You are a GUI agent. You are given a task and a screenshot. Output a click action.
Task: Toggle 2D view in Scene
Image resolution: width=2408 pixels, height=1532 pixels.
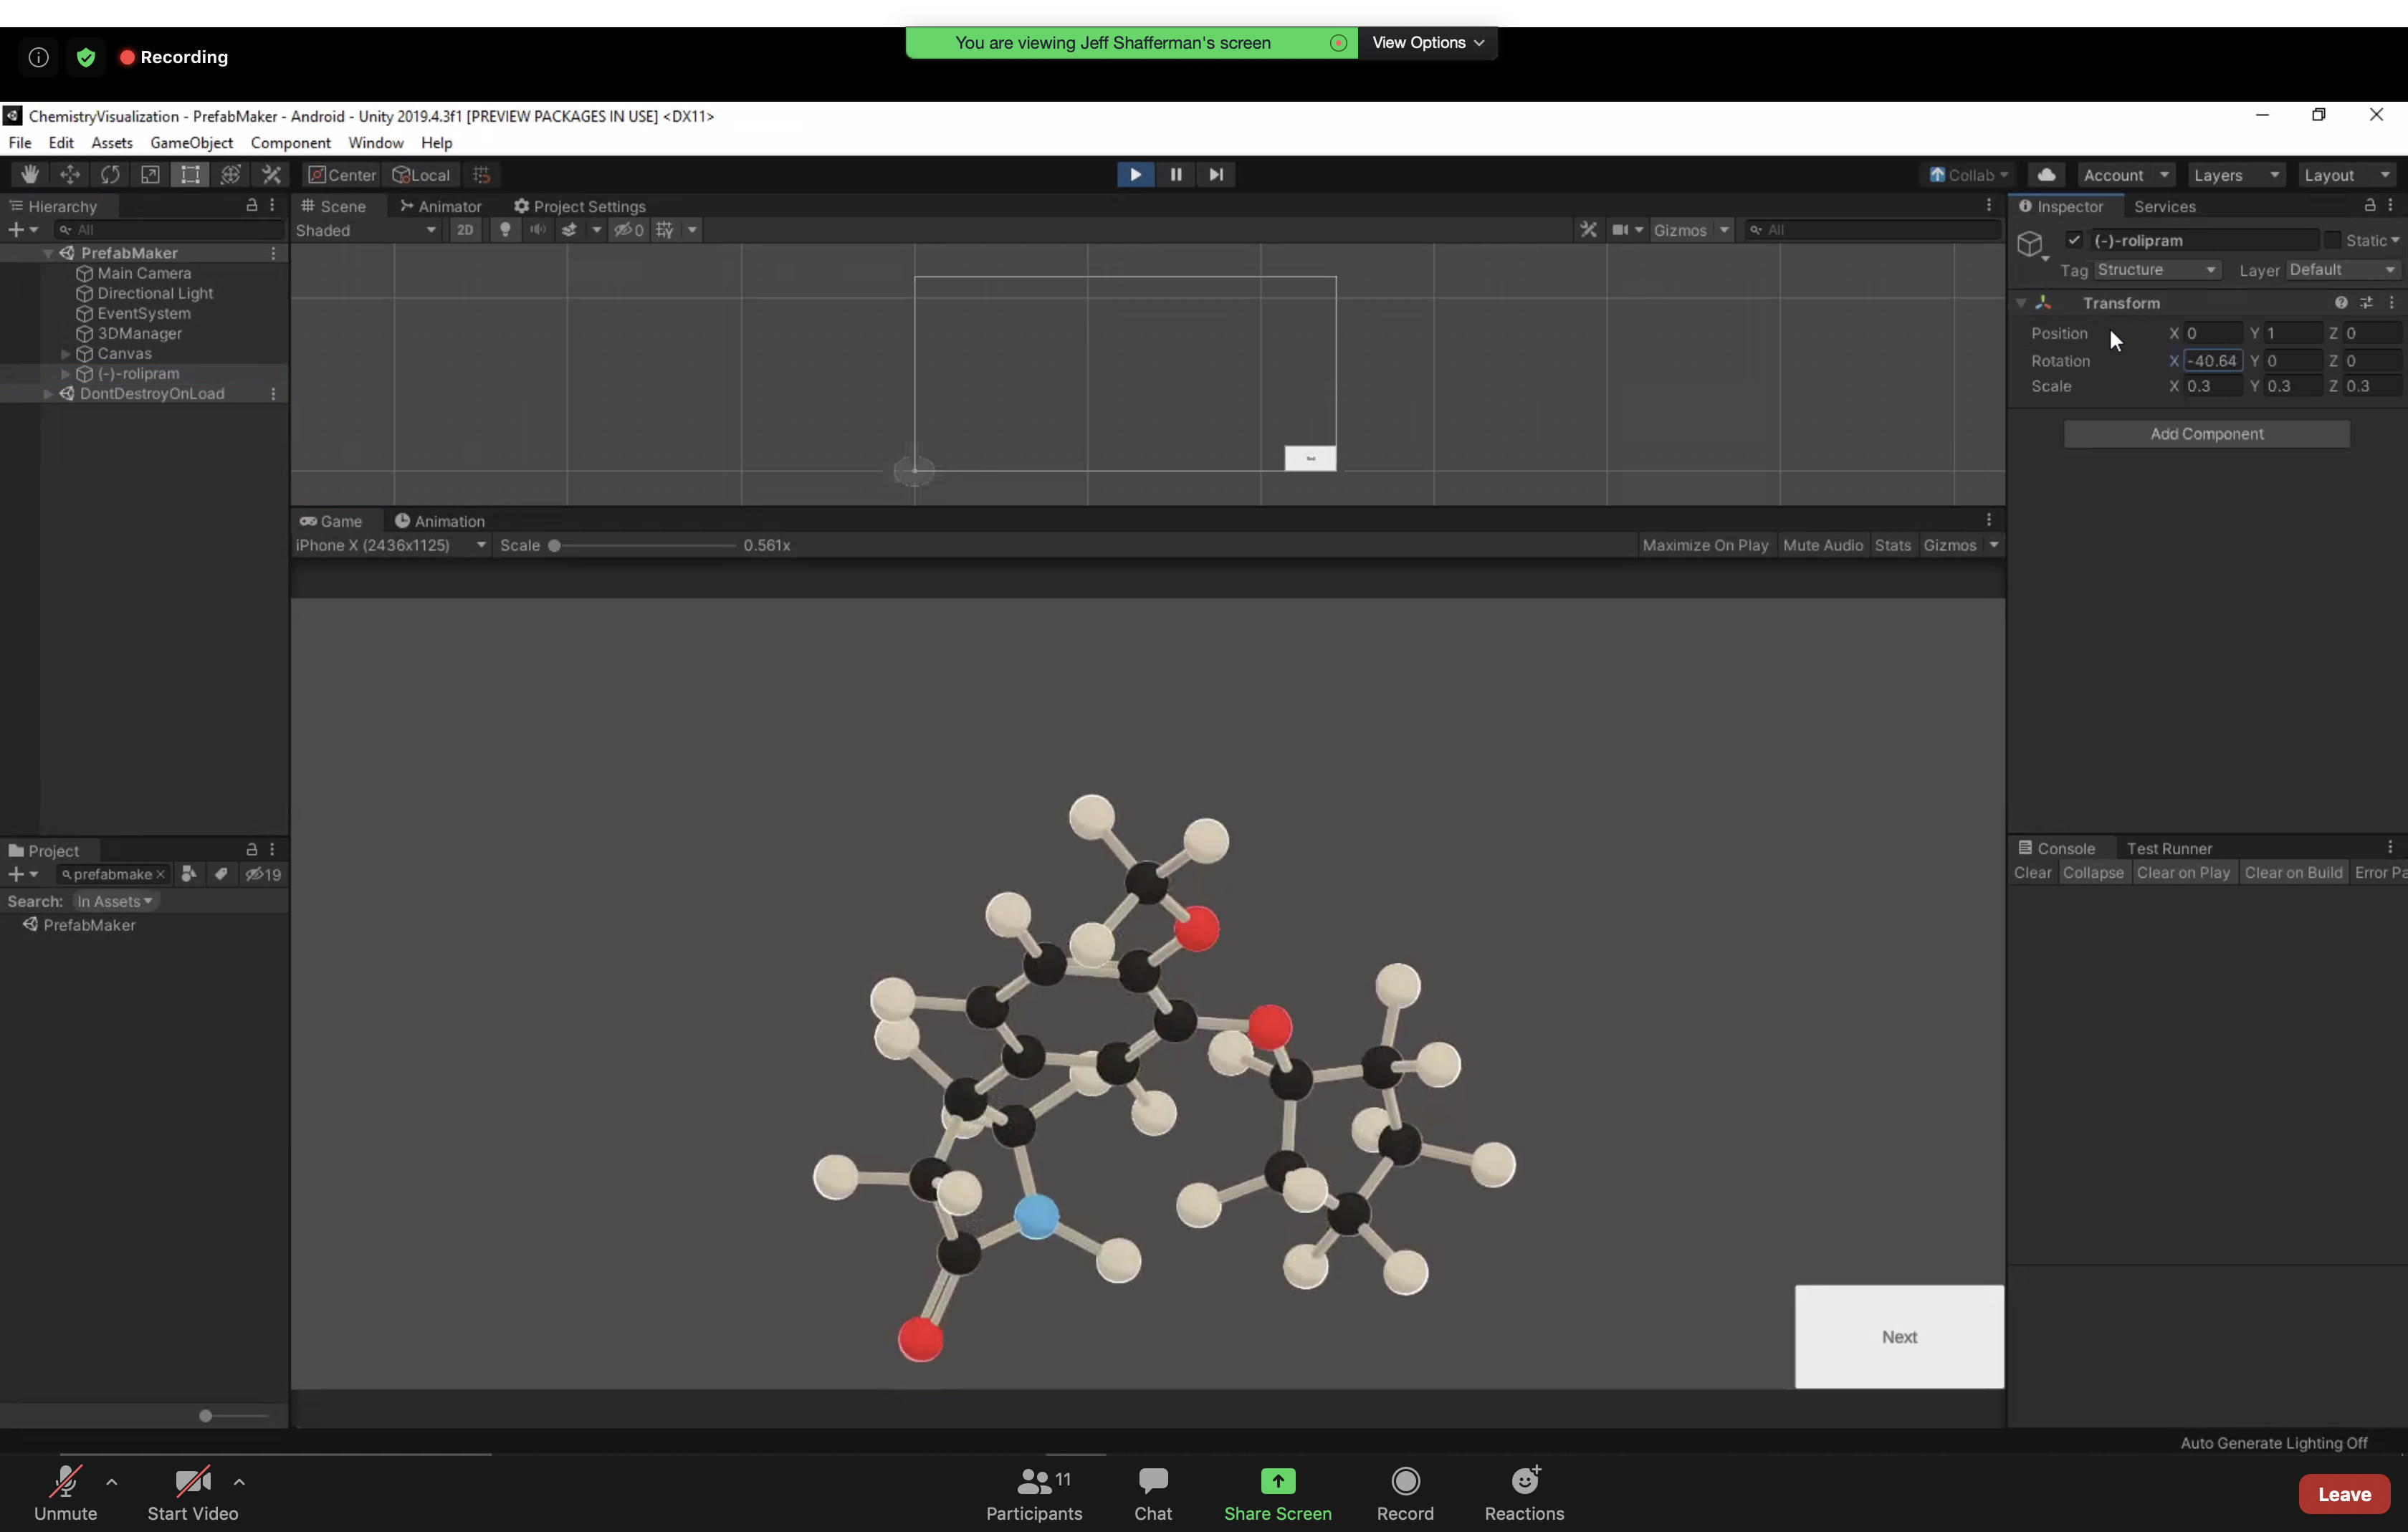pos(465,230)
